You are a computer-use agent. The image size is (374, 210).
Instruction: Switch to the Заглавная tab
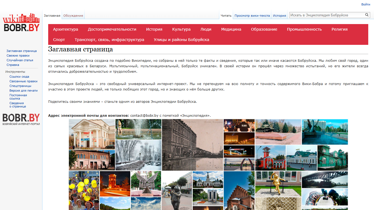click(x=52, y=16)
